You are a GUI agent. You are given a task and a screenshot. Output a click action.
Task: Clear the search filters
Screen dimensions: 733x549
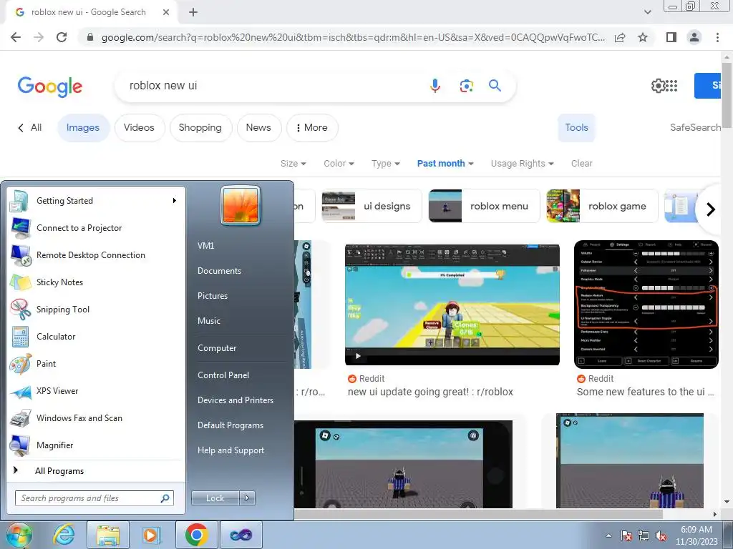[x=581, y=164]
